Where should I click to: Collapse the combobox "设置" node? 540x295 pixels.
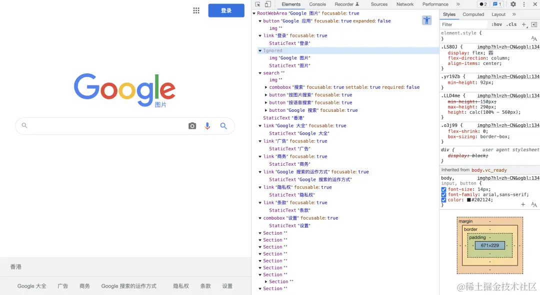pos(260,218)
